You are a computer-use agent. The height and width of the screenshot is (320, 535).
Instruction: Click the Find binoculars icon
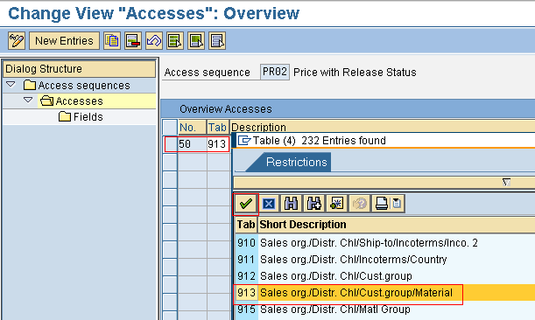click(291, 204)
